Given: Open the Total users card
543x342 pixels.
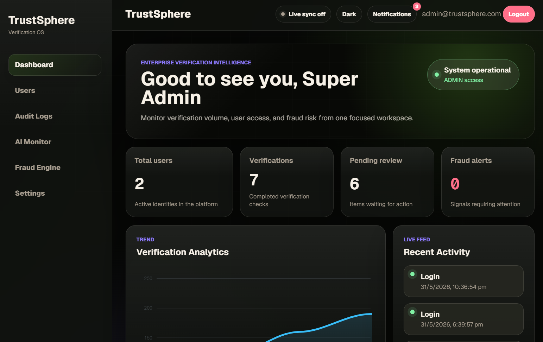Looking at the screenshot, I should (179, 182).
